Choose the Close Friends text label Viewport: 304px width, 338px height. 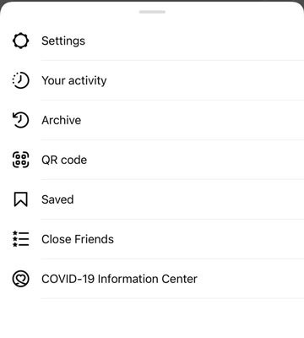(78, 239)
